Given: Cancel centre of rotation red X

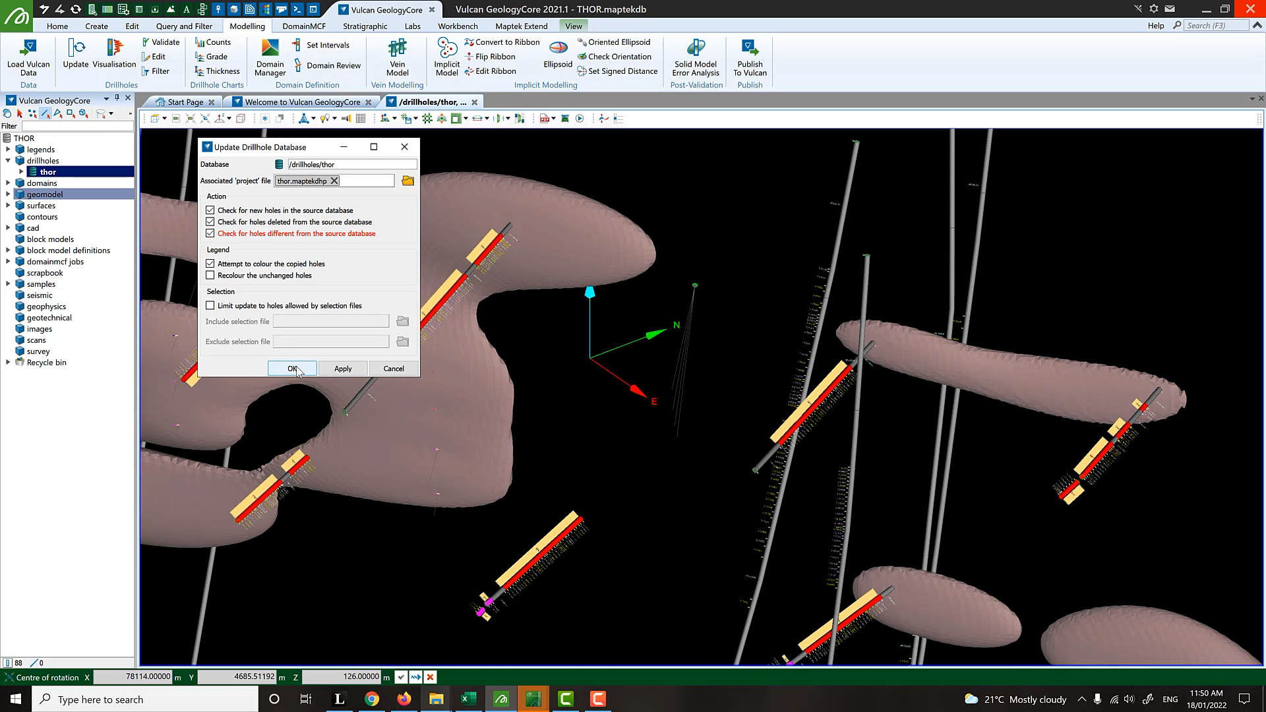Looking at the screenshot, I should (431, 677).
